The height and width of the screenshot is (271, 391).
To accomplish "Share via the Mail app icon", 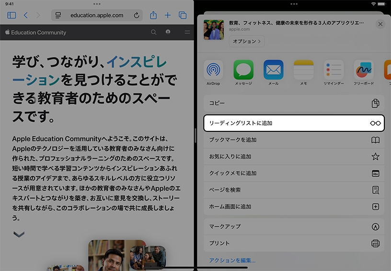I will click(x=273, y=70).
